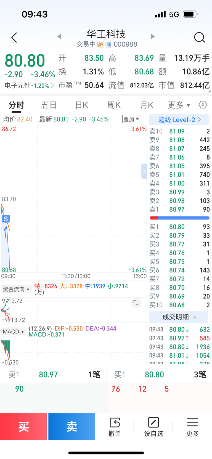The image size is (212, 459).
Task: Switch to 分时 tab
Action: coord(16,105)
